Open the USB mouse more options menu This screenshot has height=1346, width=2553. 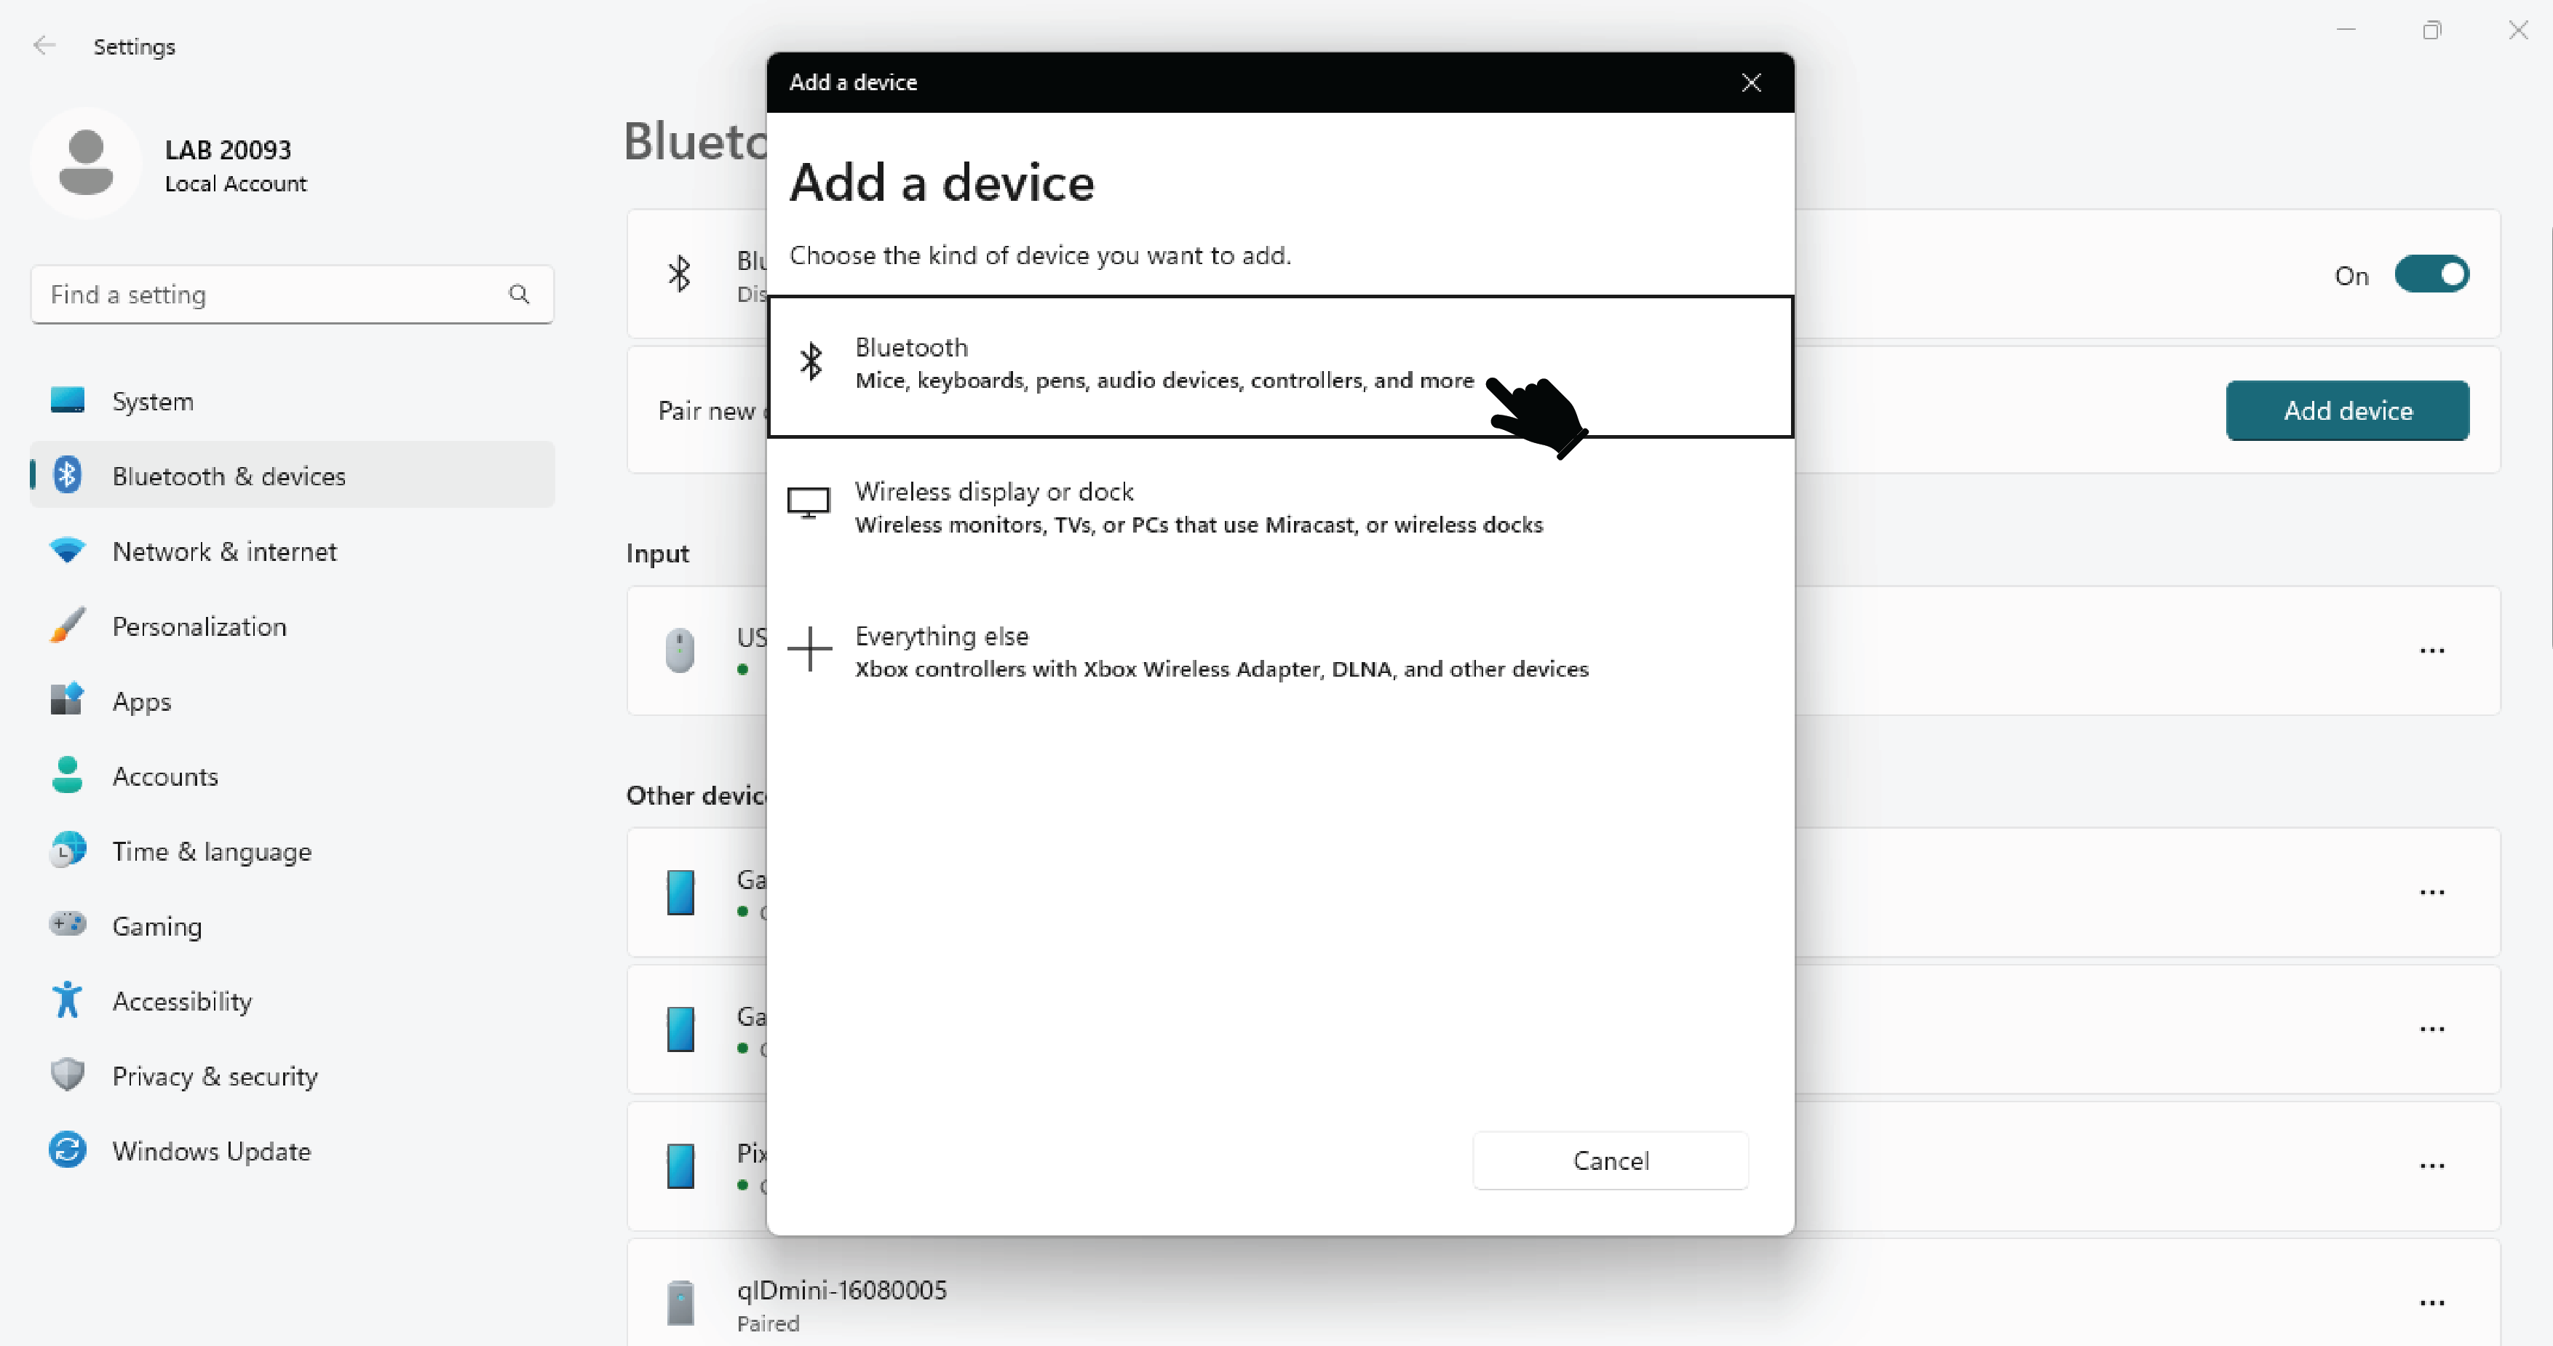pos(2431,651)
